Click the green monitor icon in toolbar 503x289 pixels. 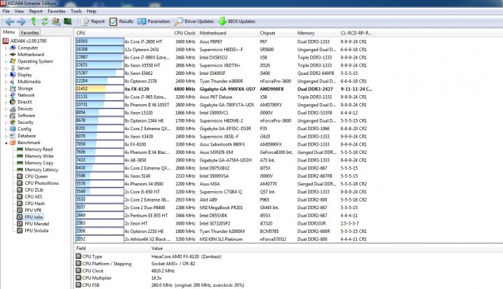pyautogui.click(x=67, y=22)
